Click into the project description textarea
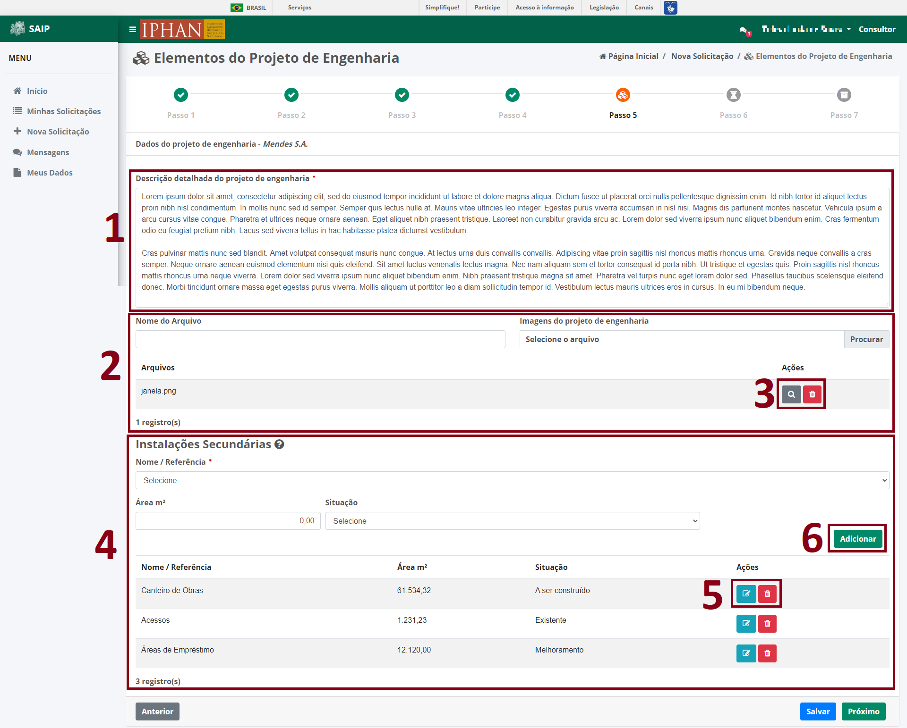The width and height of the screenshot is (907, 728). coord(512,248)
